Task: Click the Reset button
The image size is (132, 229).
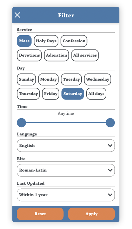Action: pos(40,214)
